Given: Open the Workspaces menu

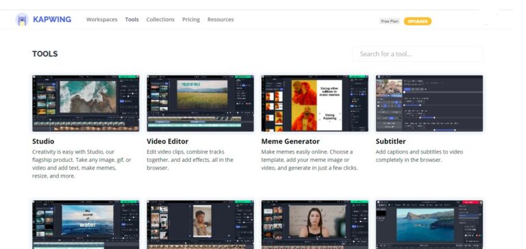Looking at the screenshot, I should click(101, 19).
